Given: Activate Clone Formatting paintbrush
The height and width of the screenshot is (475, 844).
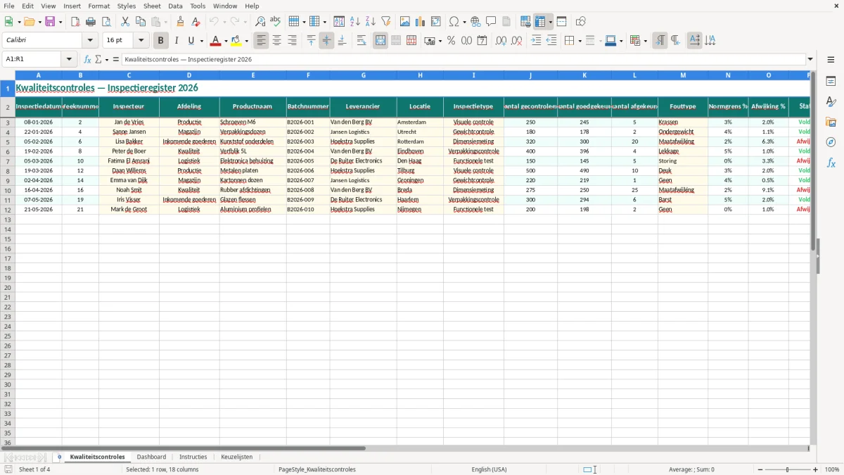Looking at the screenshot, I should pos(181,22).
